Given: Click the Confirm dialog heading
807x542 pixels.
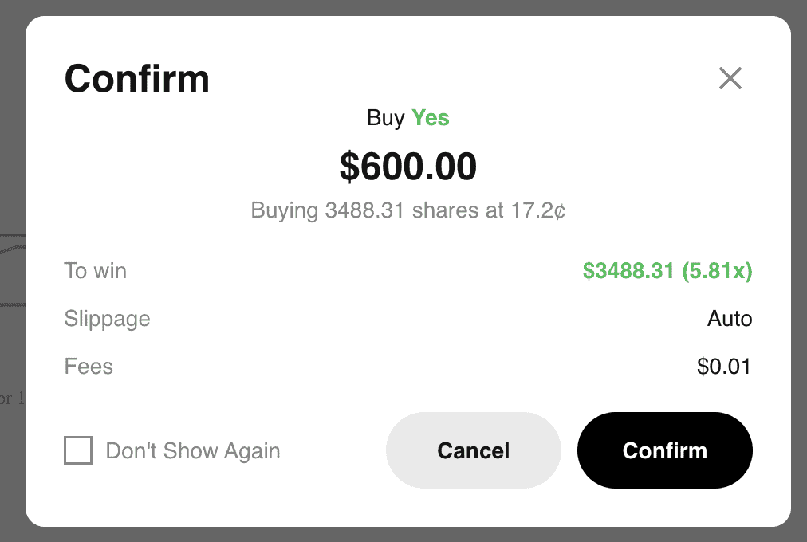Looking at the screenshot, I should [136, 79].
